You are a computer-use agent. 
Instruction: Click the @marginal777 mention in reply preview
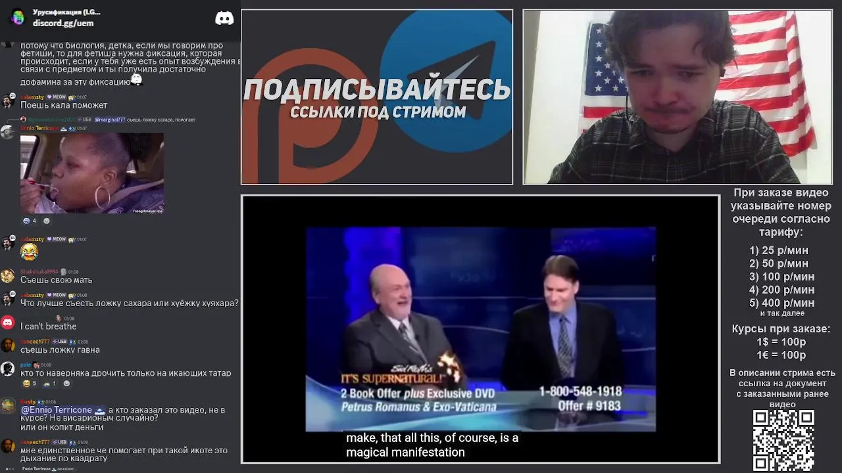coord(109,120)
